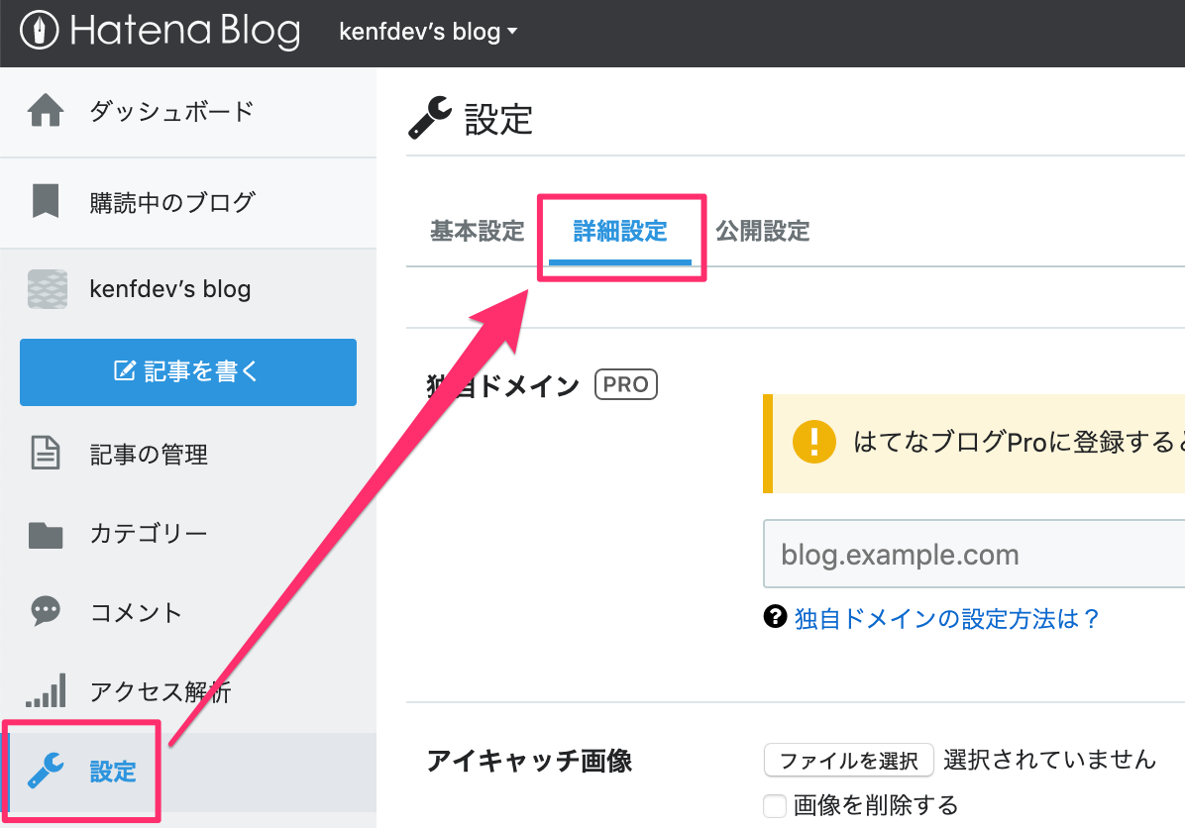The image size is (1185, 828).
Task: Click the アクセス解析 bar chart icon
Action: pyautogui.click(x=46, y=690)
